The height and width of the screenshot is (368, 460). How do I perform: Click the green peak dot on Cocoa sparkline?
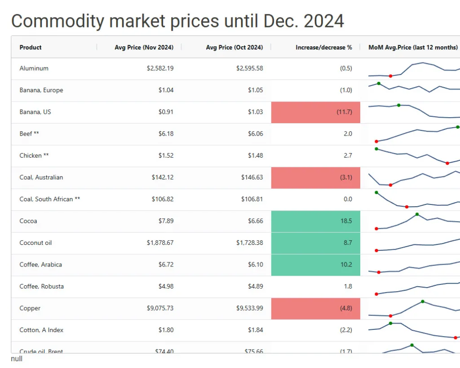coord(417,214)
